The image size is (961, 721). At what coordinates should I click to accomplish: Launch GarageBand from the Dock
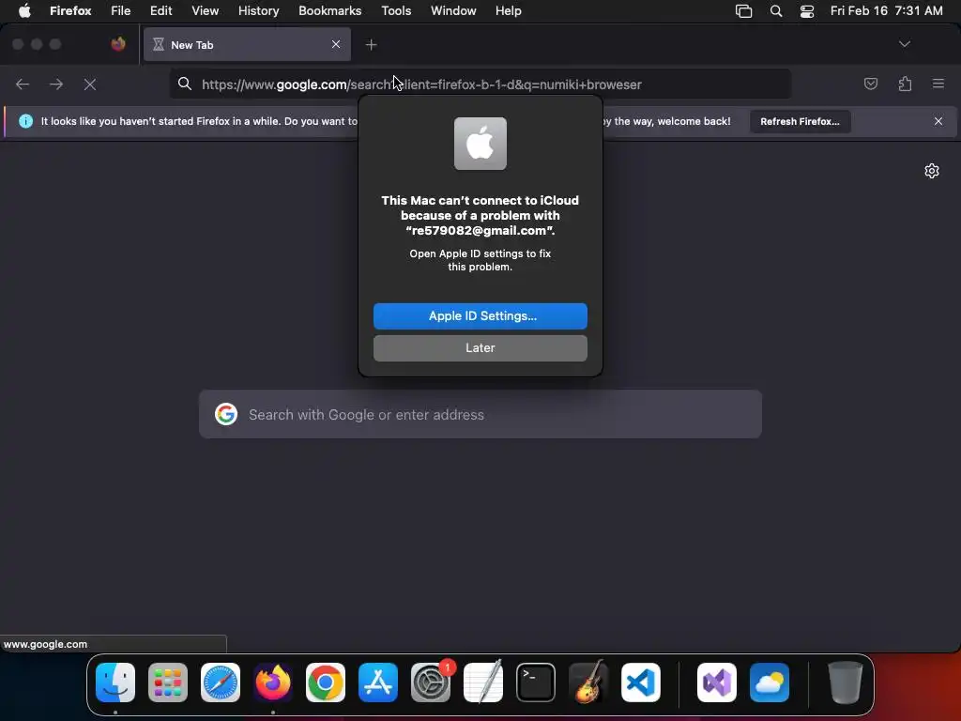(588, 683)
